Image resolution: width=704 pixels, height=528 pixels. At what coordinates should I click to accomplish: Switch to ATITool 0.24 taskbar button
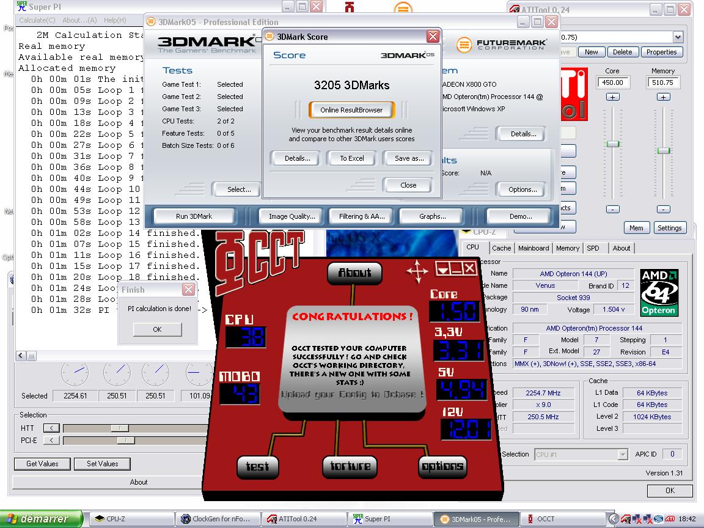pyautogui.click(x=305, y=519)
